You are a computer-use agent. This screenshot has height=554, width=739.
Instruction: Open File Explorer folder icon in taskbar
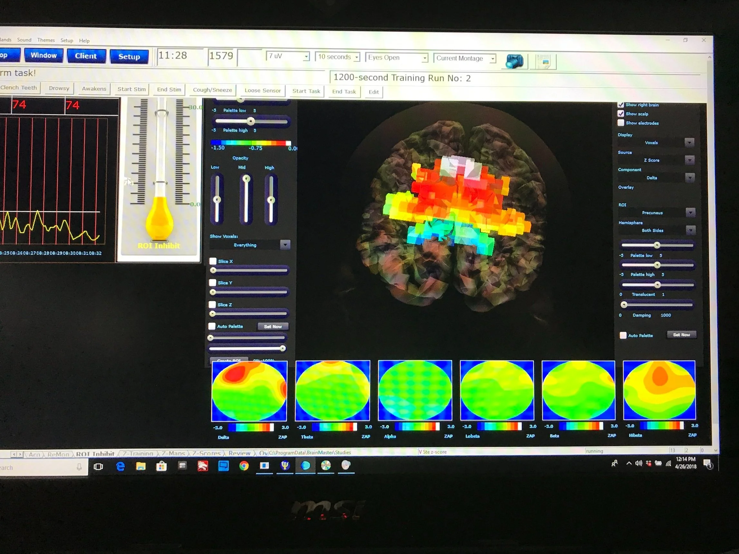[x=141, y=466]
